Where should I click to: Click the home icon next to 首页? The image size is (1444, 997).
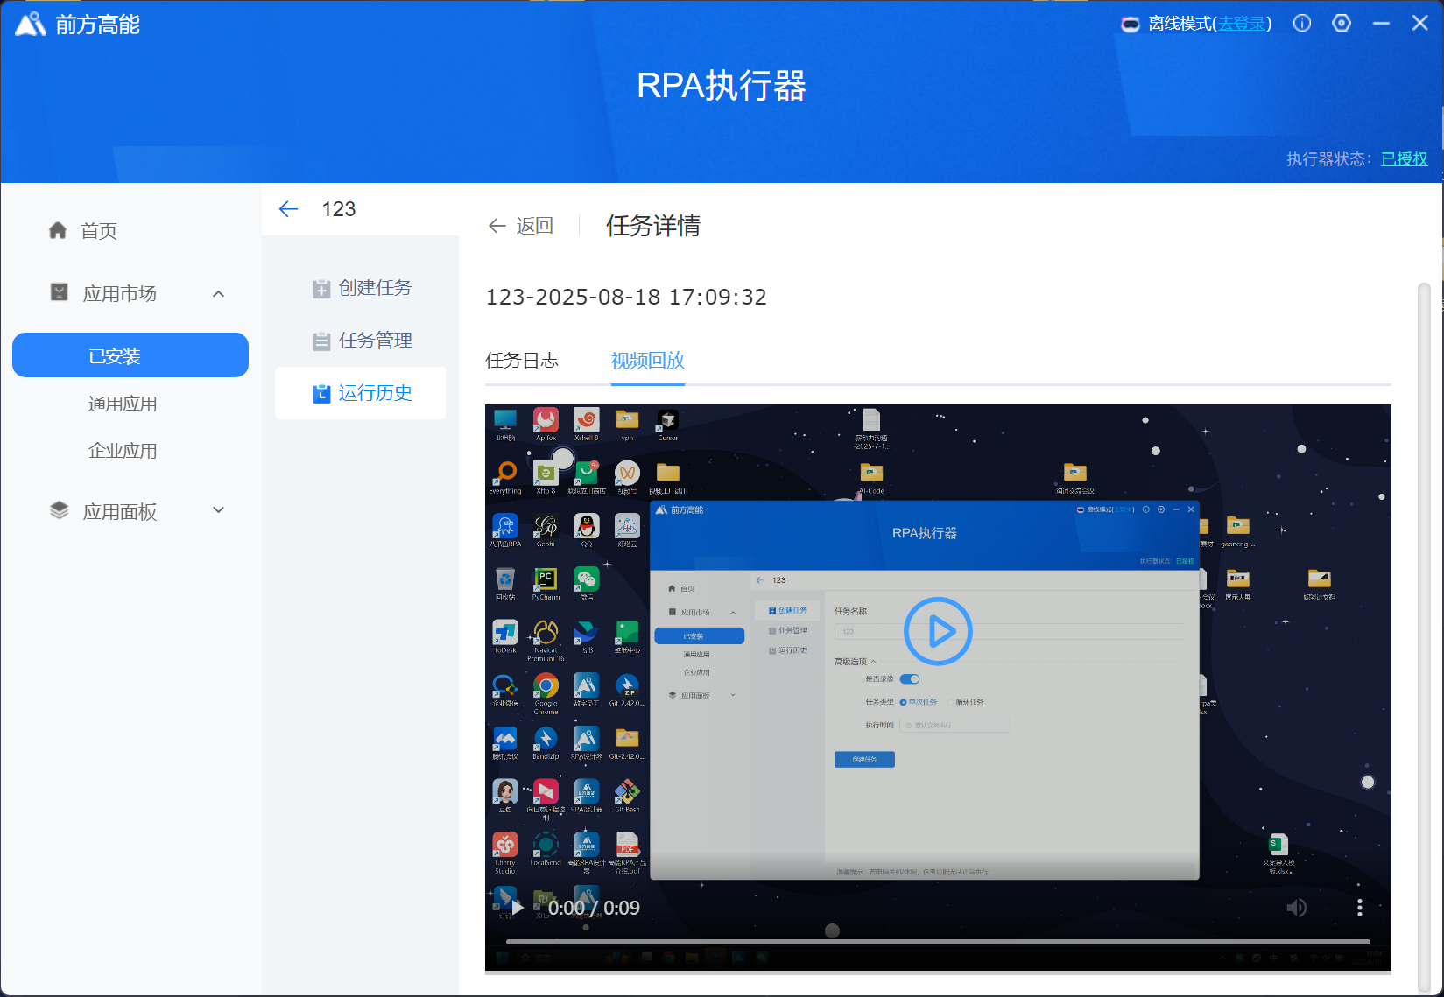[58, 230]
